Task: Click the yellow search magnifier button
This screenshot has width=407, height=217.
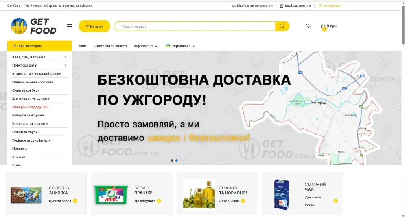Action: [x=282, y=26]
